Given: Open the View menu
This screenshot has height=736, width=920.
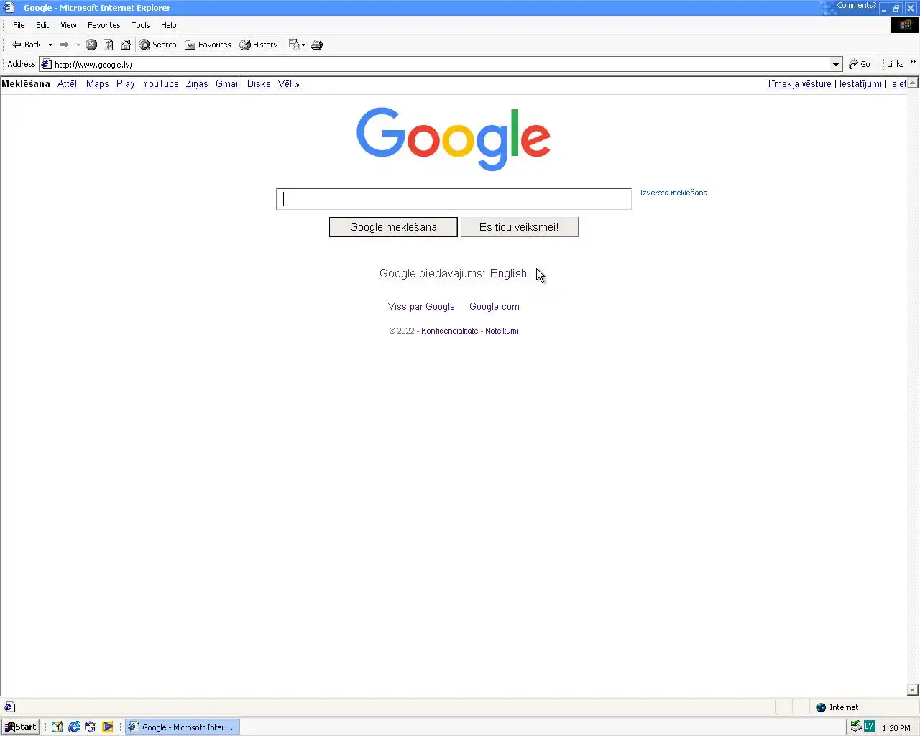Looking at the screenshot, I should point(68,25).
